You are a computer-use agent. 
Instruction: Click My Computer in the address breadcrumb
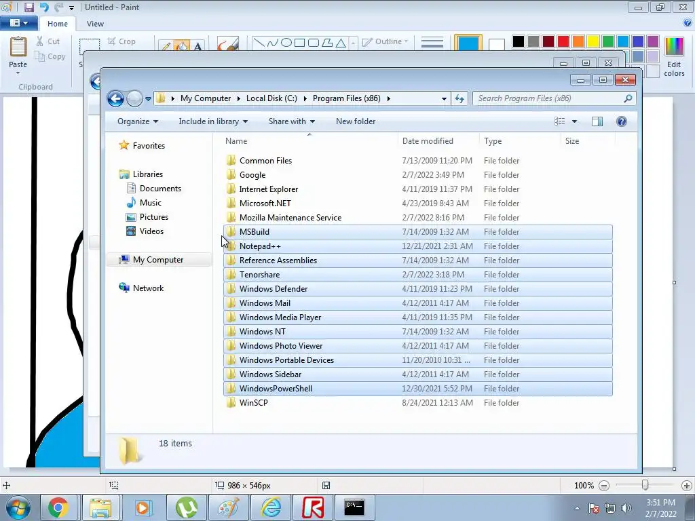point(206,98)
